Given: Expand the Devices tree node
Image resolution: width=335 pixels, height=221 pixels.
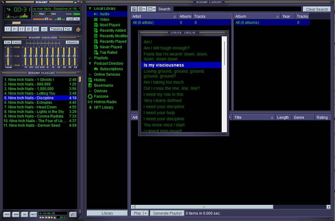Looking at the screenshot, I should pos(90,91).
